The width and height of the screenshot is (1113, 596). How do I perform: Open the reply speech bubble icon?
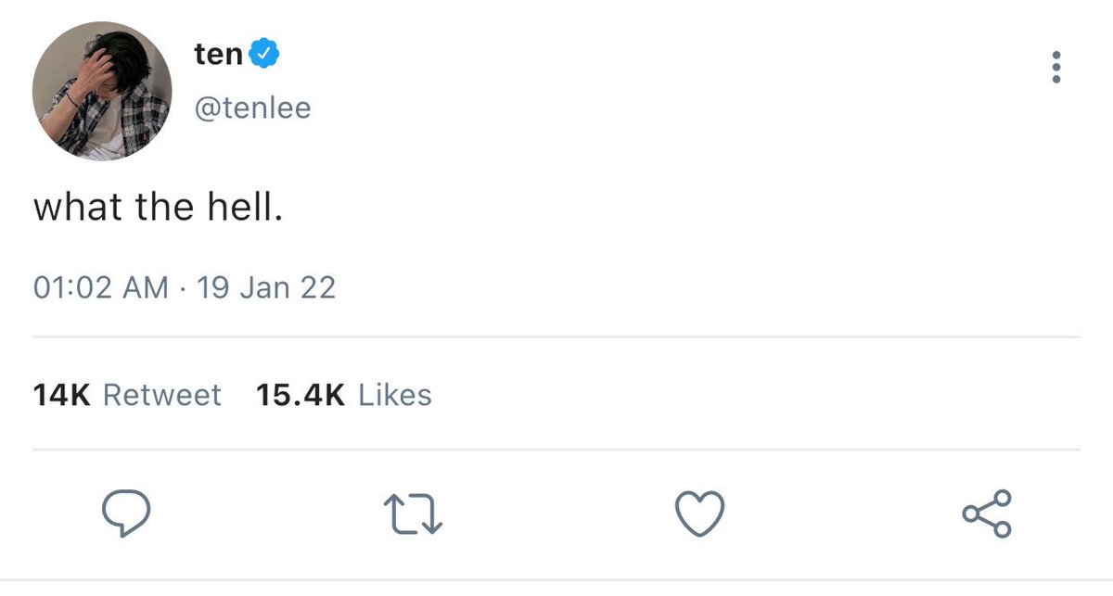pyautogui.click(x=124, y=514)
